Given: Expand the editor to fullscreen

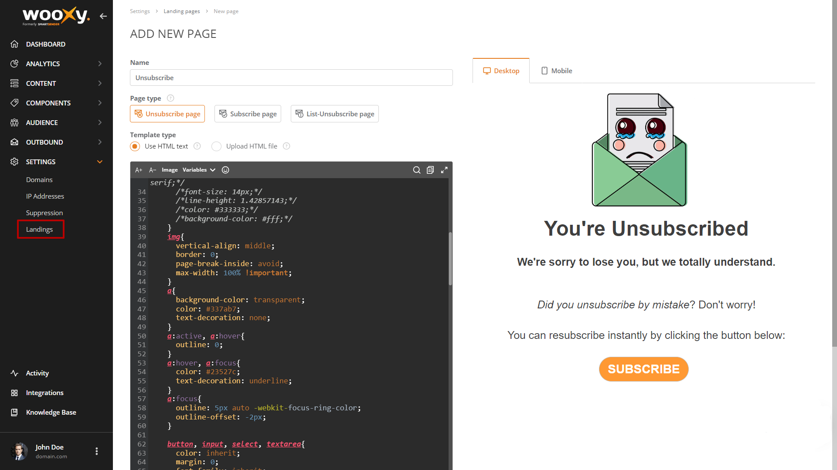Looking at the screenshot, I should tap(444, 170).
